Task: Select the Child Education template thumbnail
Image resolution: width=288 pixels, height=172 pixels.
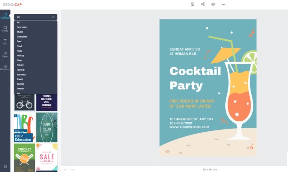Action: [24, 127]
